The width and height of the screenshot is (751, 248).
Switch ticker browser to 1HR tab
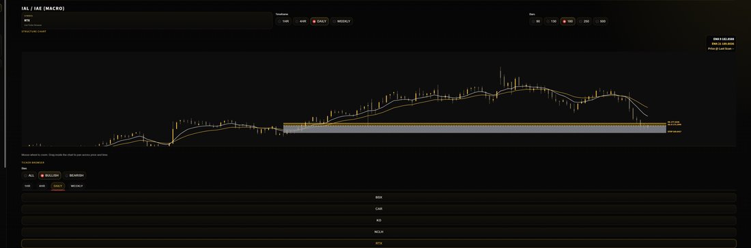click(x=27, y=186)
